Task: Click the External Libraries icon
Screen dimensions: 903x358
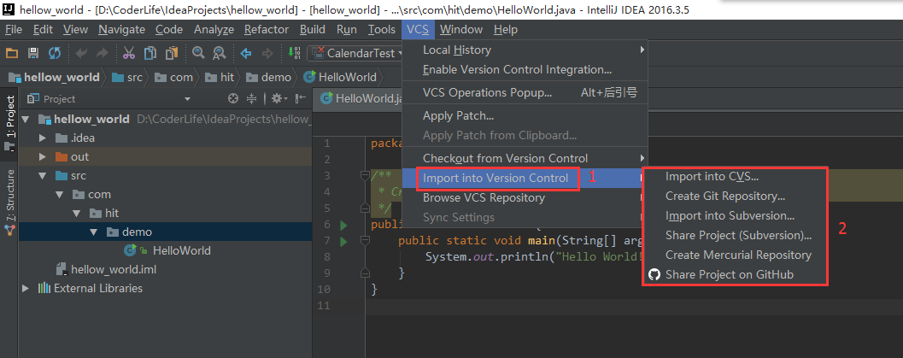Action: (44, 288)
